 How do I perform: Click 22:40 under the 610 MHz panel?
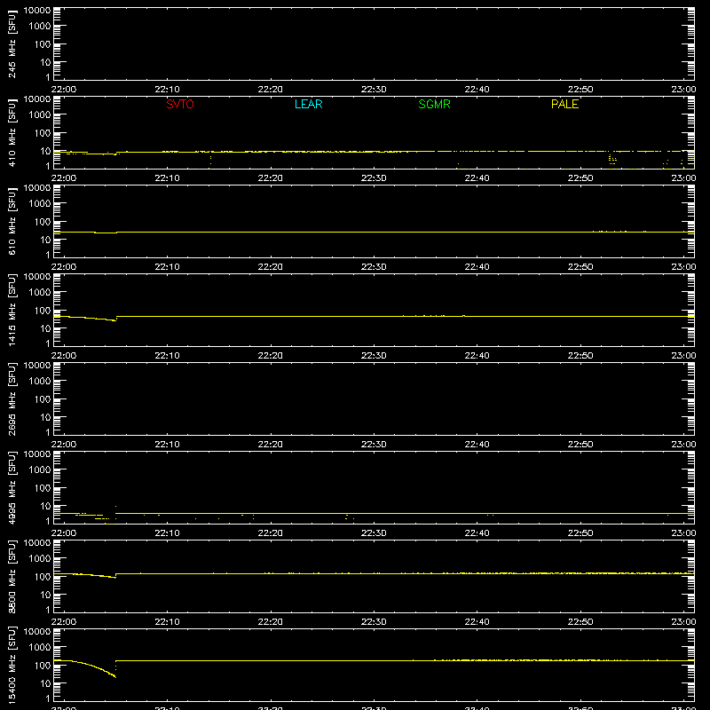[477, 267]
